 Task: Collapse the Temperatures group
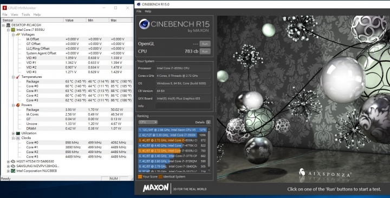[x=13, y=77]
